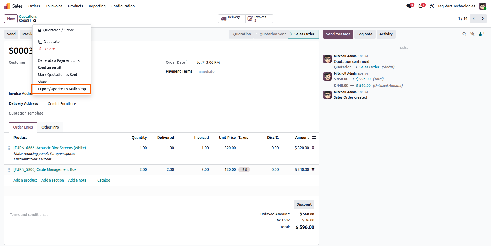
Task: Click the Unit Price 320.00 cell
Action: pos(230,148)
